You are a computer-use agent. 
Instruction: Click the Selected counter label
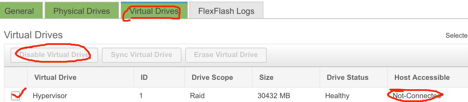457,35
